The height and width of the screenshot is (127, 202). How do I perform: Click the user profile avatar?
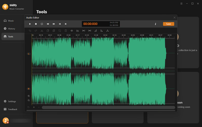click(x=6, y=120)
